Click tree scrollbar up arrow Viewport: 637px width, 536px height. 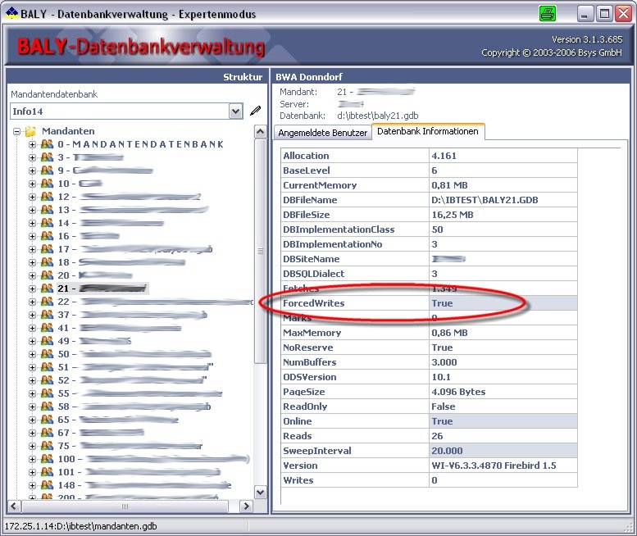click(x=260, y=132)
